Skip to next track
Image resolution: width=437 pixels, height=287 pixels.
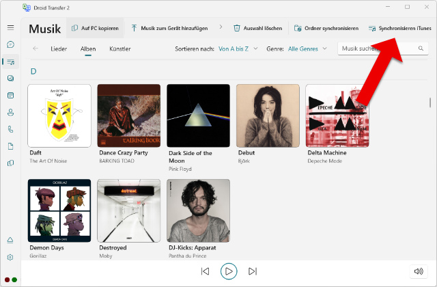pos(253,271)
